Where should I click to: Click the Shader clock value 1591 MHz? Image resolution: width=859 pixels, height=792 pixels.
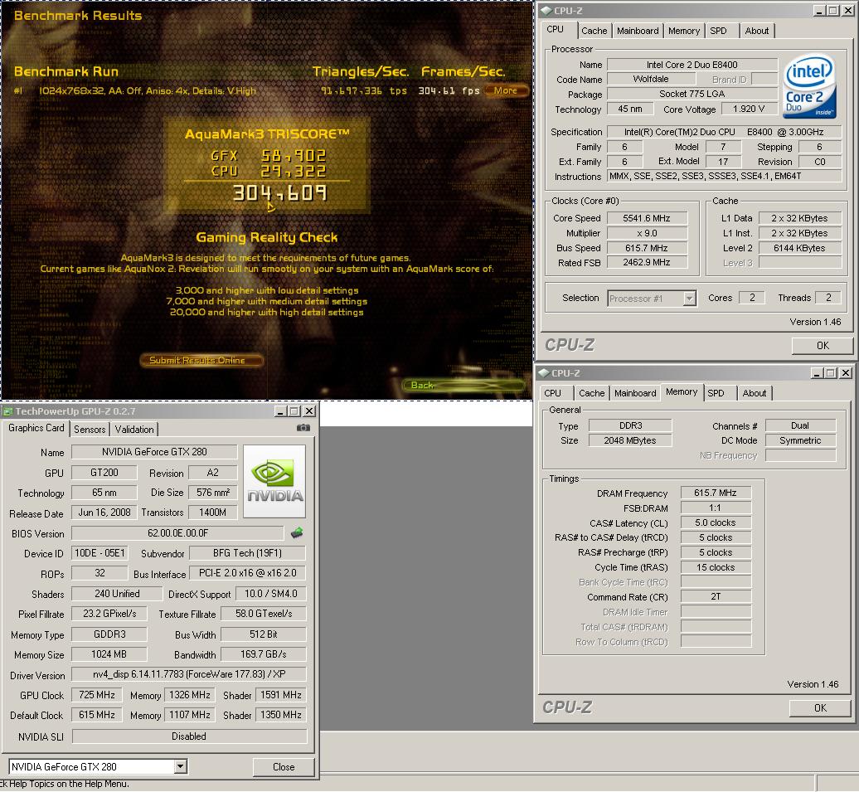coord(280,695)
